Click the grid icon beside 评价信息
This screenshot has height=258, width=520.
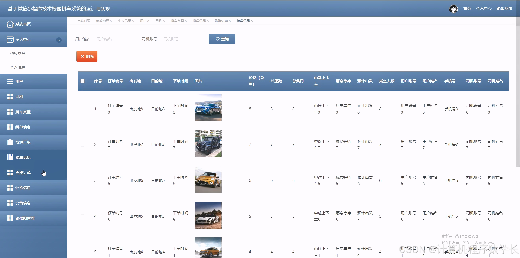[x=10, y=188]
